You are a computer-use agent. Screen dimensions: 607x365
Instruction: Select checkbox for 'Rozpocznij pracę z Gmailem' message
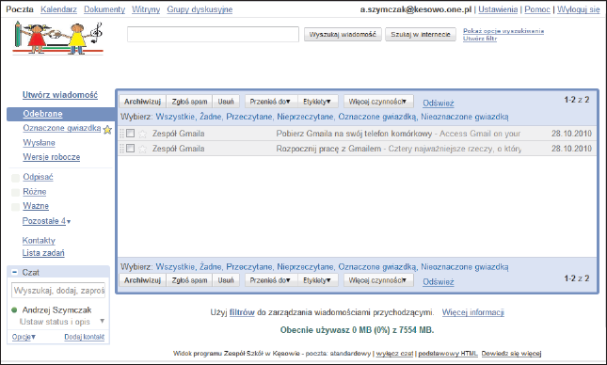tap(131, 149)
